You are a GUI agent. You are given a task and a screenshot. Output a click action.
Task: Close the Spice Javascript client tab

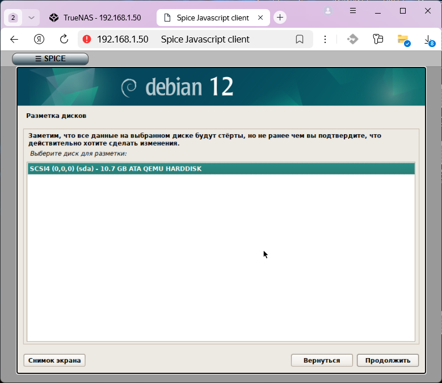260,18
